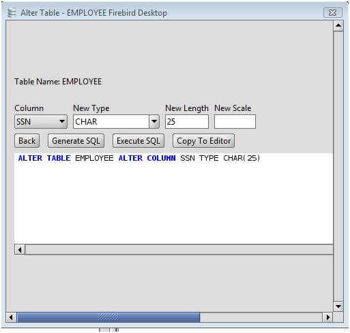Click the New Scale label
Image resolution: width=350 pixels, height=333 pixels.
(x=233, y=108)
